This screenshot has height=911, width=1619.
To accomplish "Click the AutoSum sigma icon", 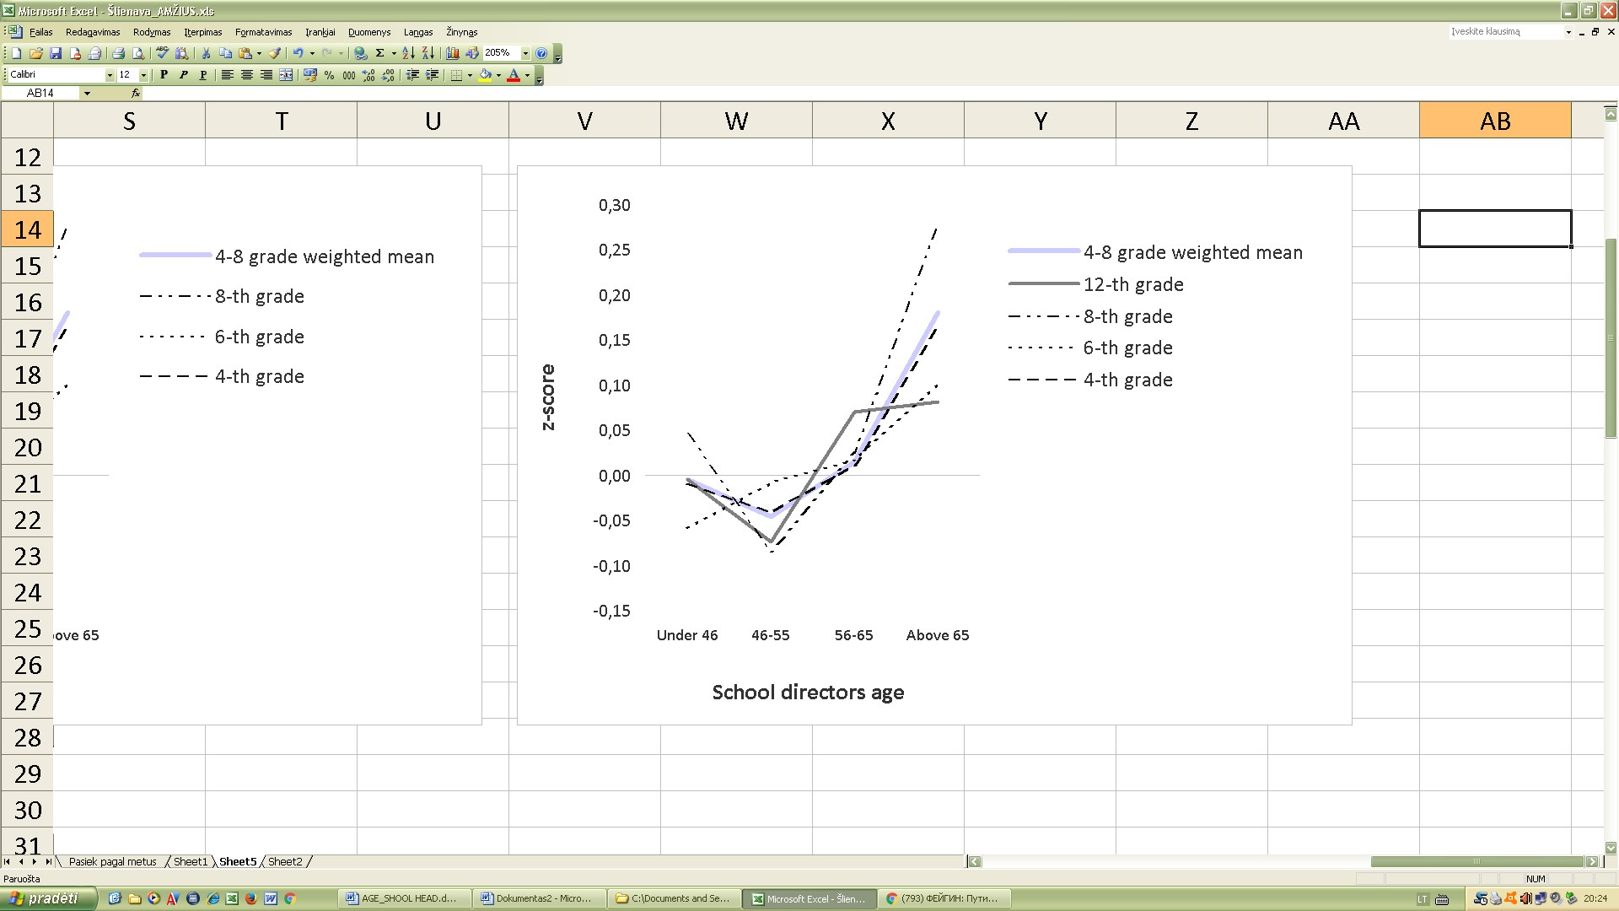I will [380, 53].
